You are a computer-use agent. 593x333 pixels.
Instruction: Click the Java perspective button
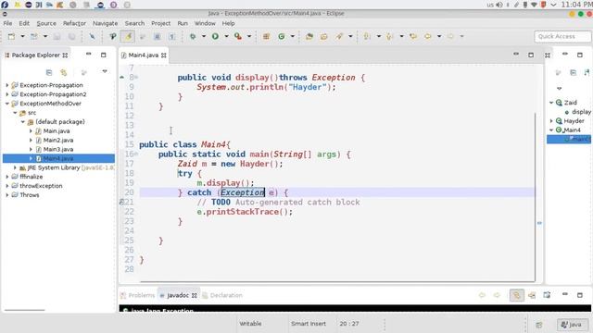point(572,325)
